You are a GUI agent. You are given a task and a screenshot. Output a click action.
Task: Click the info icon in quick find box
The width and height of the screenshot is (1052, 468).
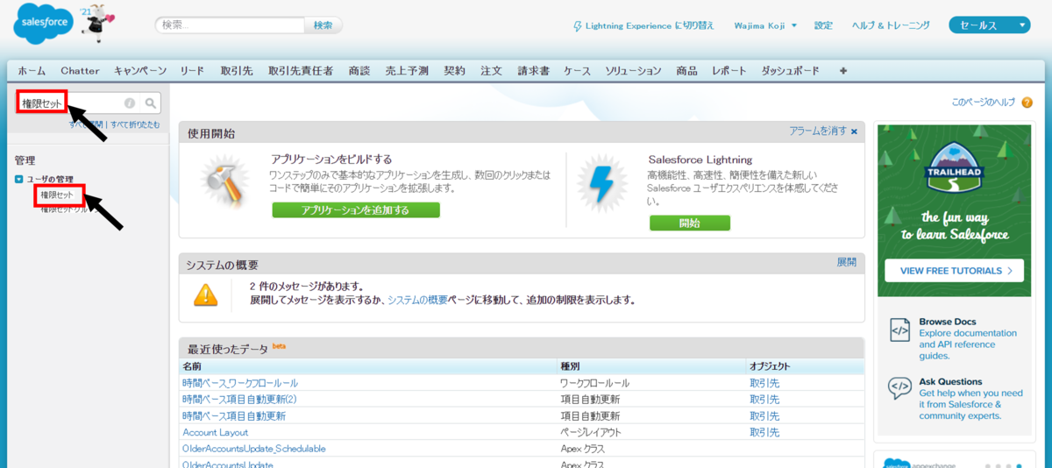coord(130,103)
